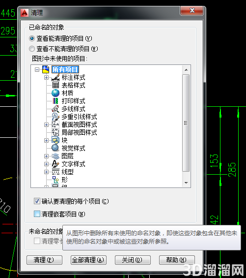Select the 多重引线样式 tree label
This screenshot has height=278, width=246.
point(79,117)
